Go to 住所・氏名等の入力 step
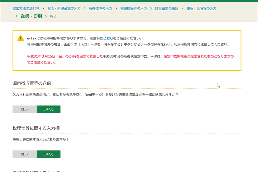 [201, 8]
